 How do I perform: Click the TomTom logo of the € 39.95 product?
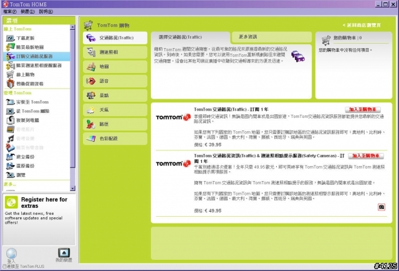pos(173,117)
